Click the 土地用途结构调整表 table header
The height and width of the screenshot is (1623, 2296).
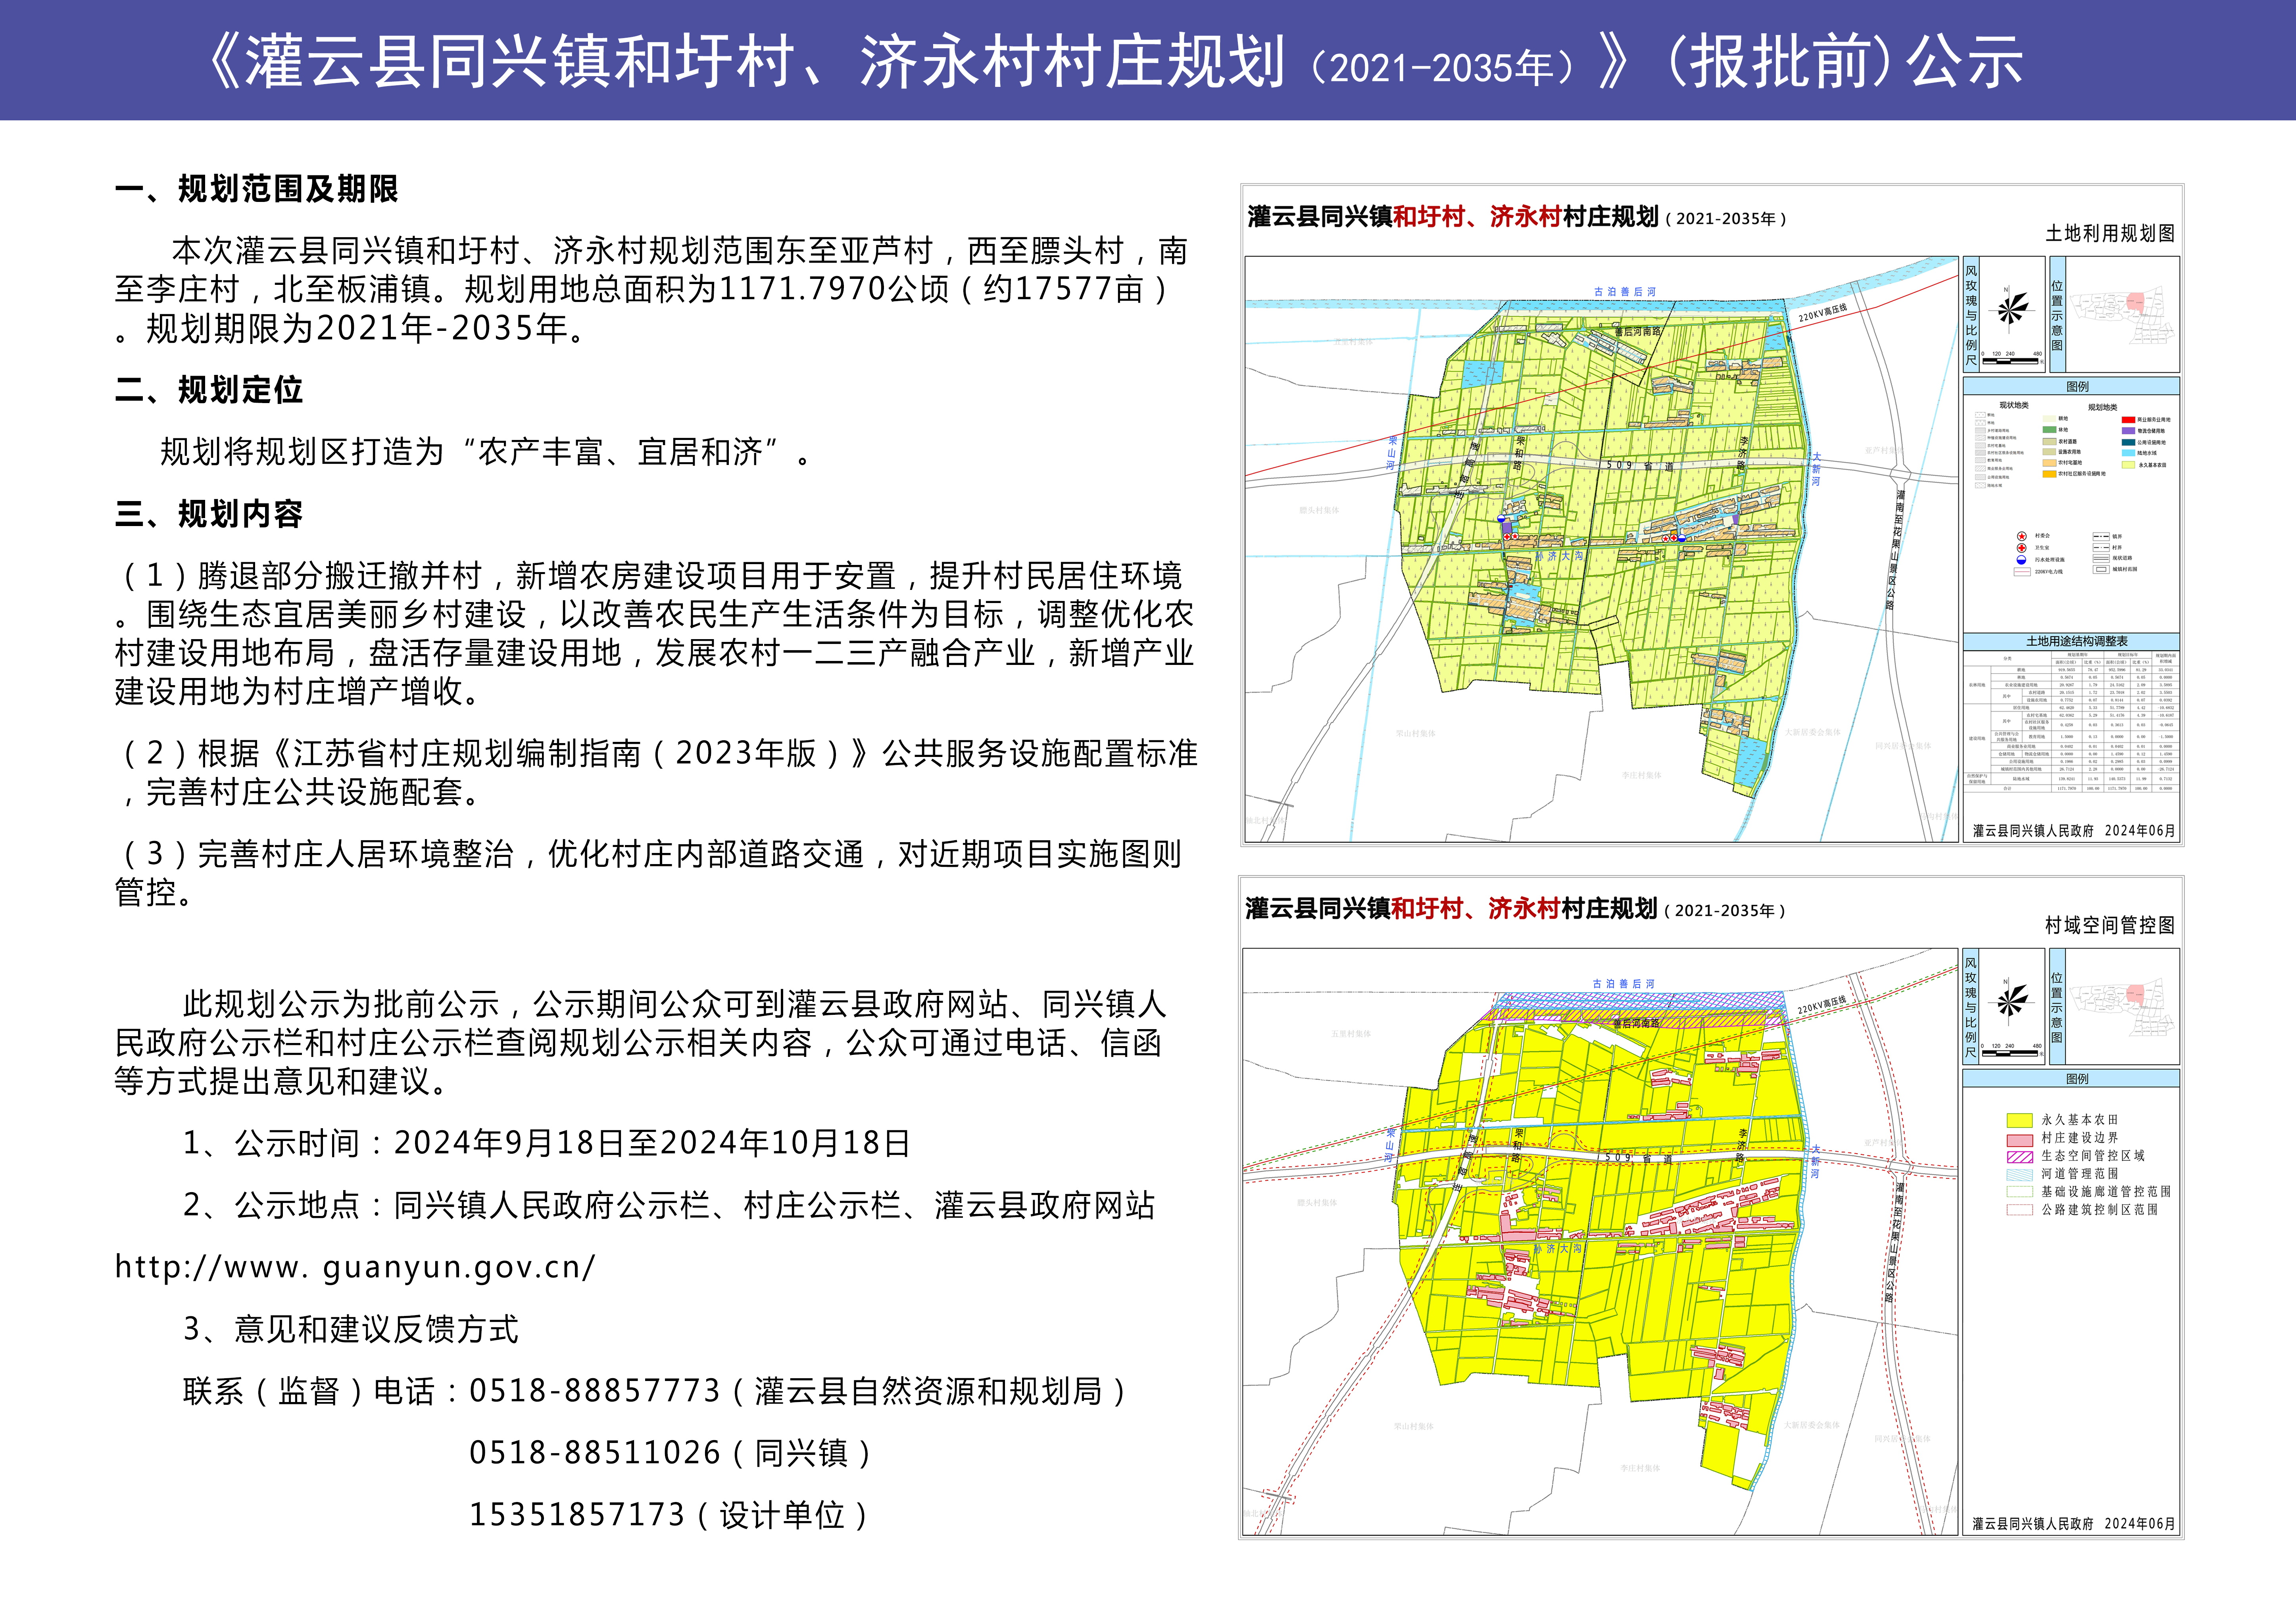[x=2071, y=641]
